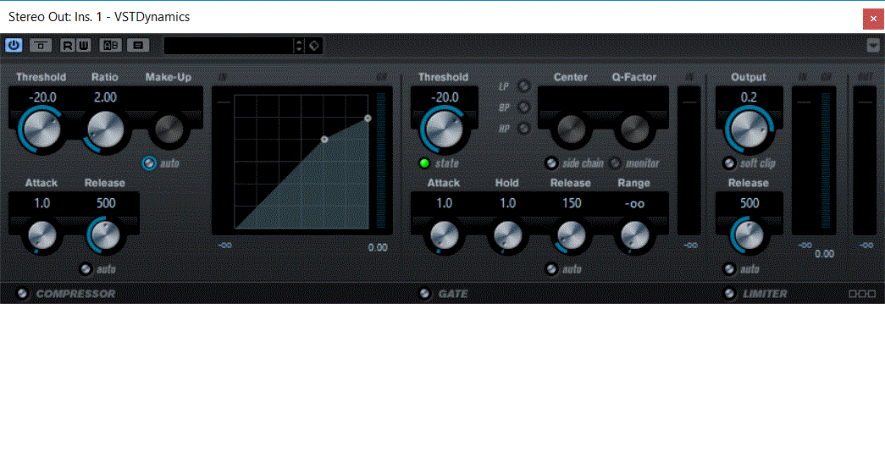
Task: Toggle the GATE section enable button
Action: 424,294
